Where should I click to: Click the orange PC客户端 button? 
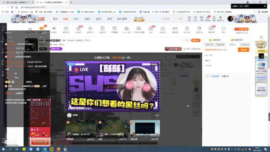tap(241, 29)
